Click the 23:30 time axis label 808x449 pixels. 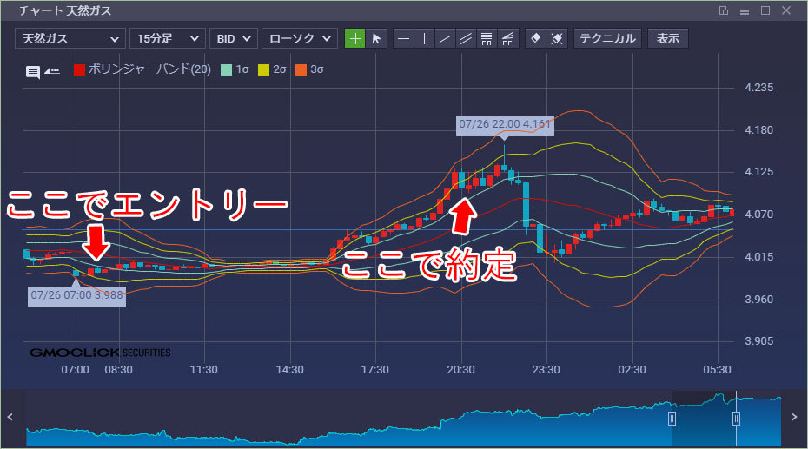(x=546, y=370)
